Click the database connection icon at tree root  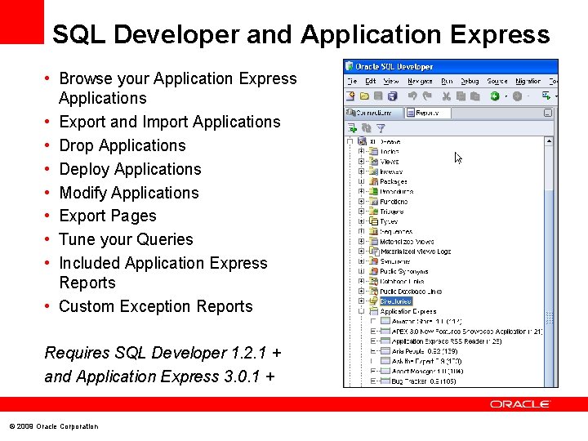(362, 141)
